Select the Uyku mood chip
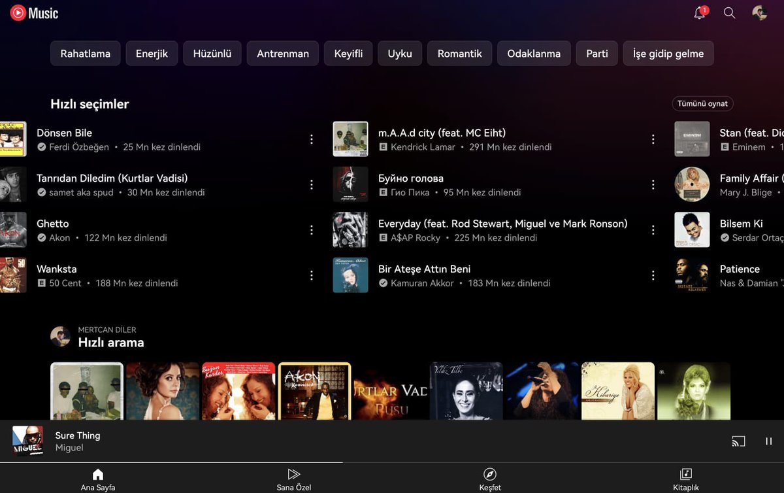 tap(400, 54)
